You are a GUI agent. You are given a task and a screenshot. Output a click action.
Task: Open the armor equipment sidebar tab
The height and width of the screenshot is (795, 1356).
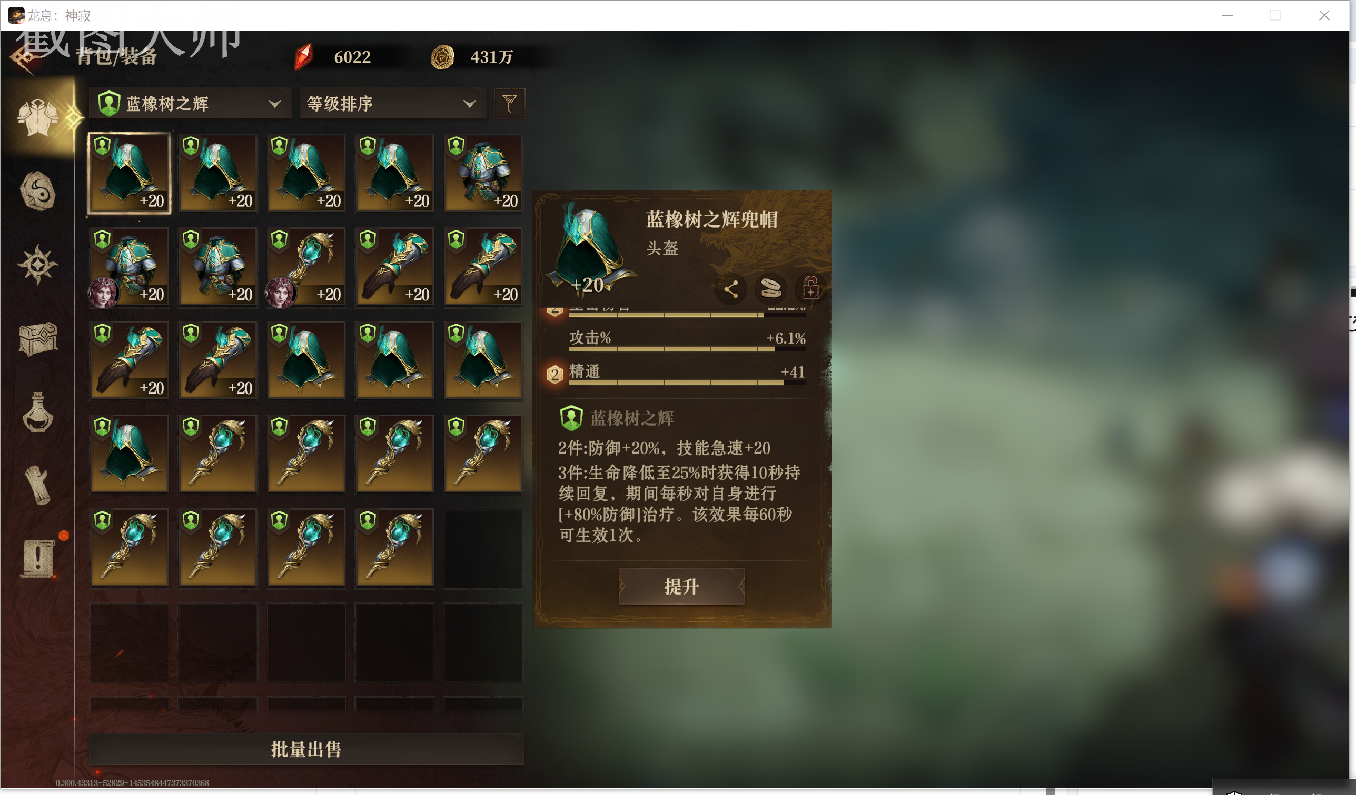tap(38, 117)
